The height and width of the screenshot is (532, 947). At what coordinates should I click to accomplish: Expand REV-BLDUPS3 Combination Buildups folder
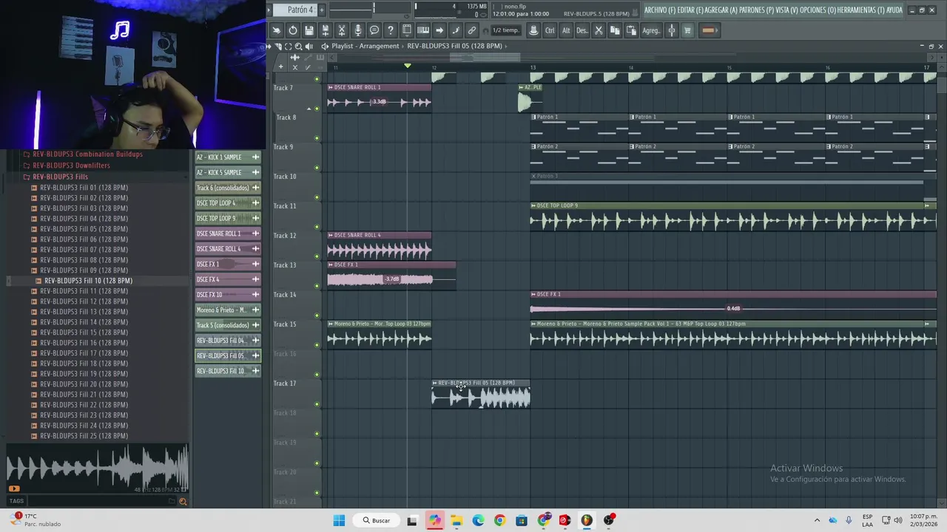coord(87,154)
